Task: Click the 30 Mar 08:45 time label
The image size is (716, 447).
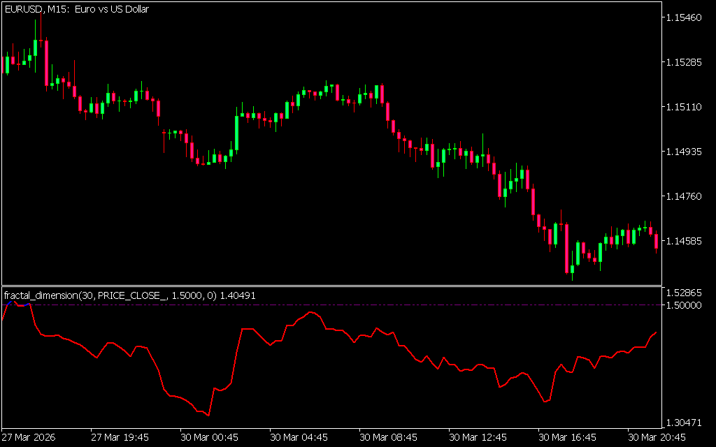Action: 388,438
